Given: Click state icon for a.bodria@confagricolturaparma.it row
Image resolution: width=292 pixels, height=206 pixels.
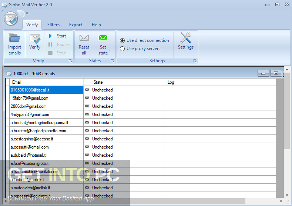Looking at the screenshot, I should pyautogui.click(x=87, y=123).
